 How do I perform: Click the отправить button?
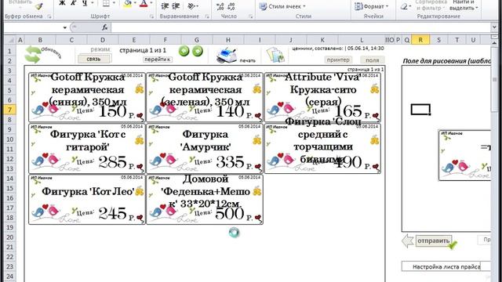tap(434, 240)
